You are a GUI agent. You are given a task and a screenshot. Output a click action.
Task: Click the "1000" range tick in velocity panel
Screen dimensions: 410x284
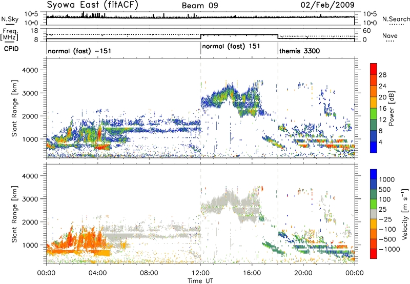tap(30, 245)
